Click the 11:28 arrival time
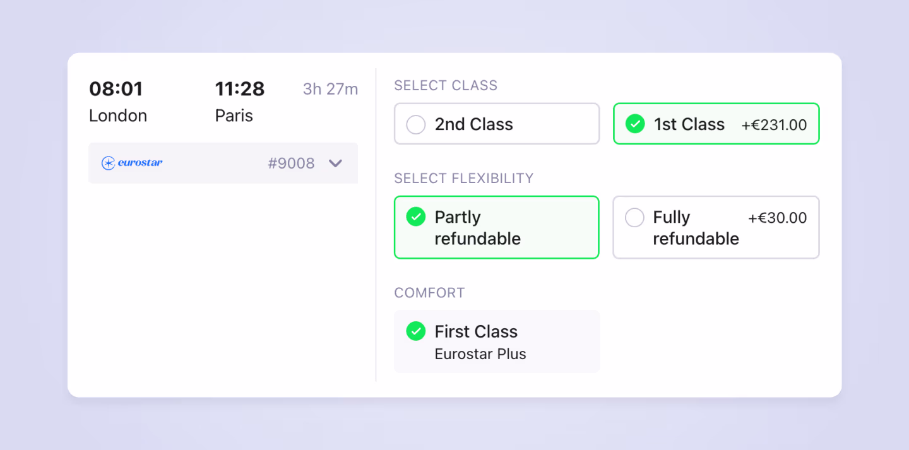The width and height of the screenshot is (909, 450). 239,89
